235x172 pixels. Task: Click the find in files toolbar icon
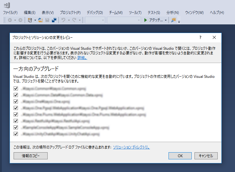[x=173, y=20]
